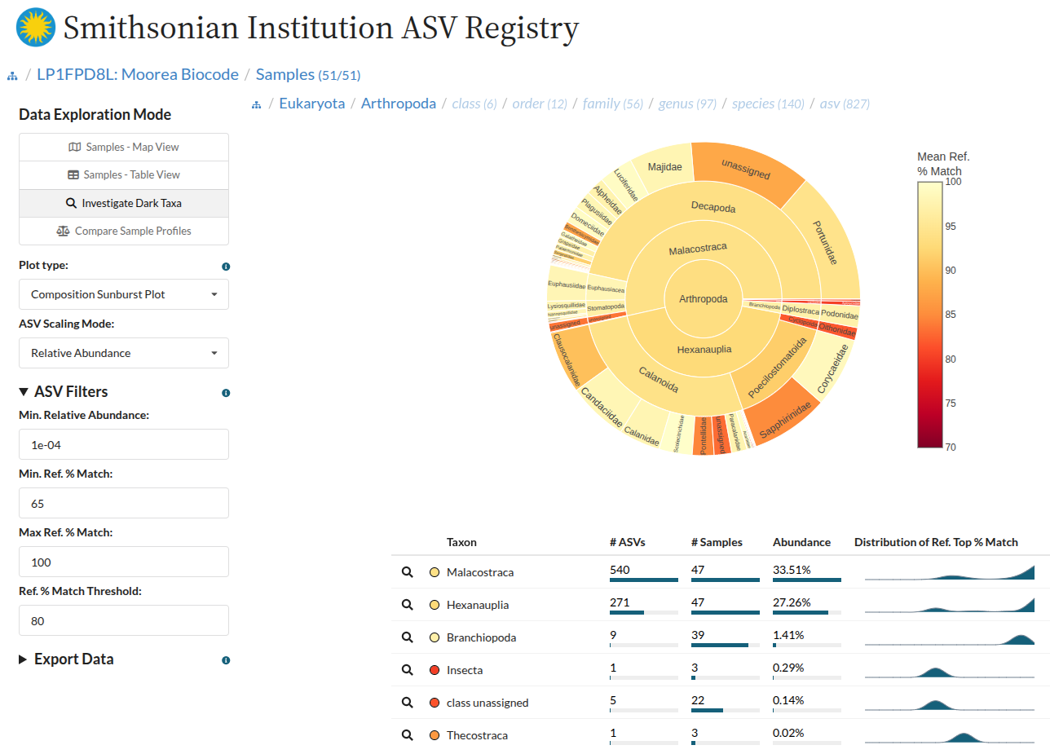Select the Compare Sample Profiles mode
The height and width of the screenshot is (754, 1050).
(x=123, y=231)
